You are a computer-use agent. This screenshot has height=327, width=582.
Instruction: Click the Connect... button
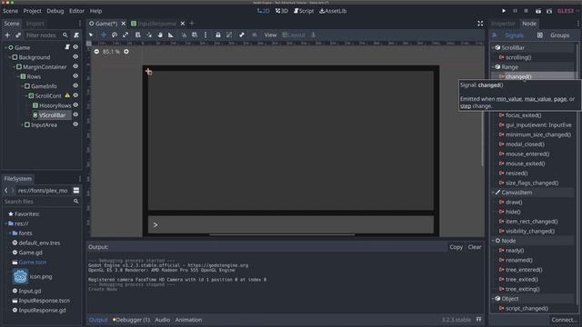tap(564, 320)
